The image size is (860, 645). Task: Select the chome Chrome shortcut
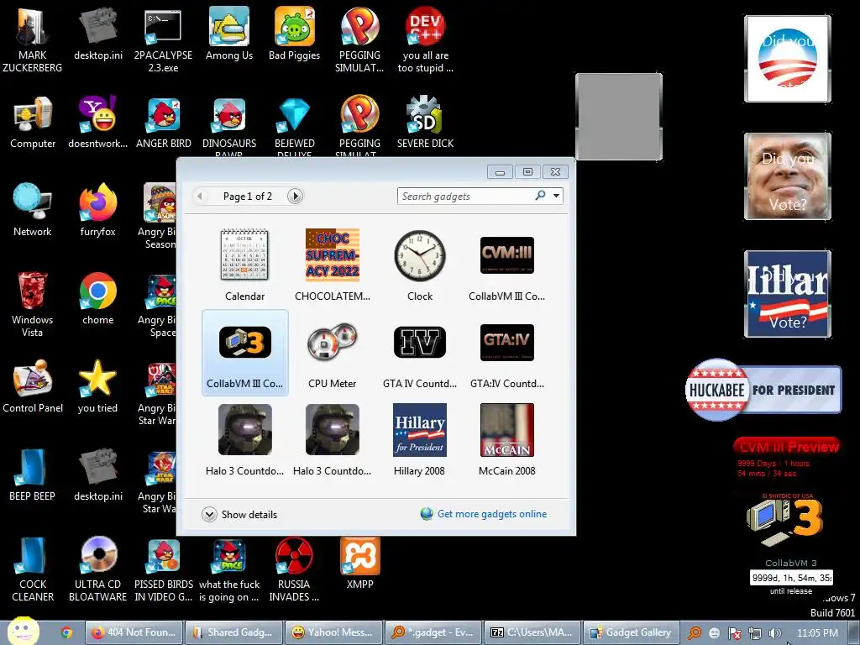click(97, 298)
